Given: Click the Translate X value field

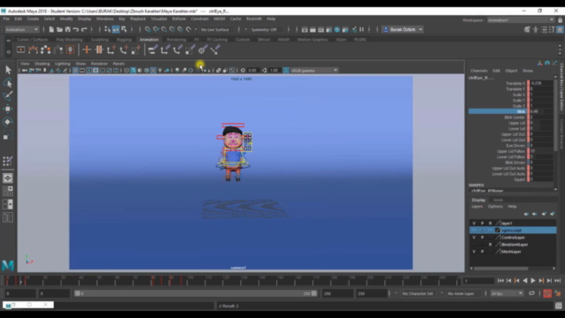Looking at the screenshot, I should [541, 83].
